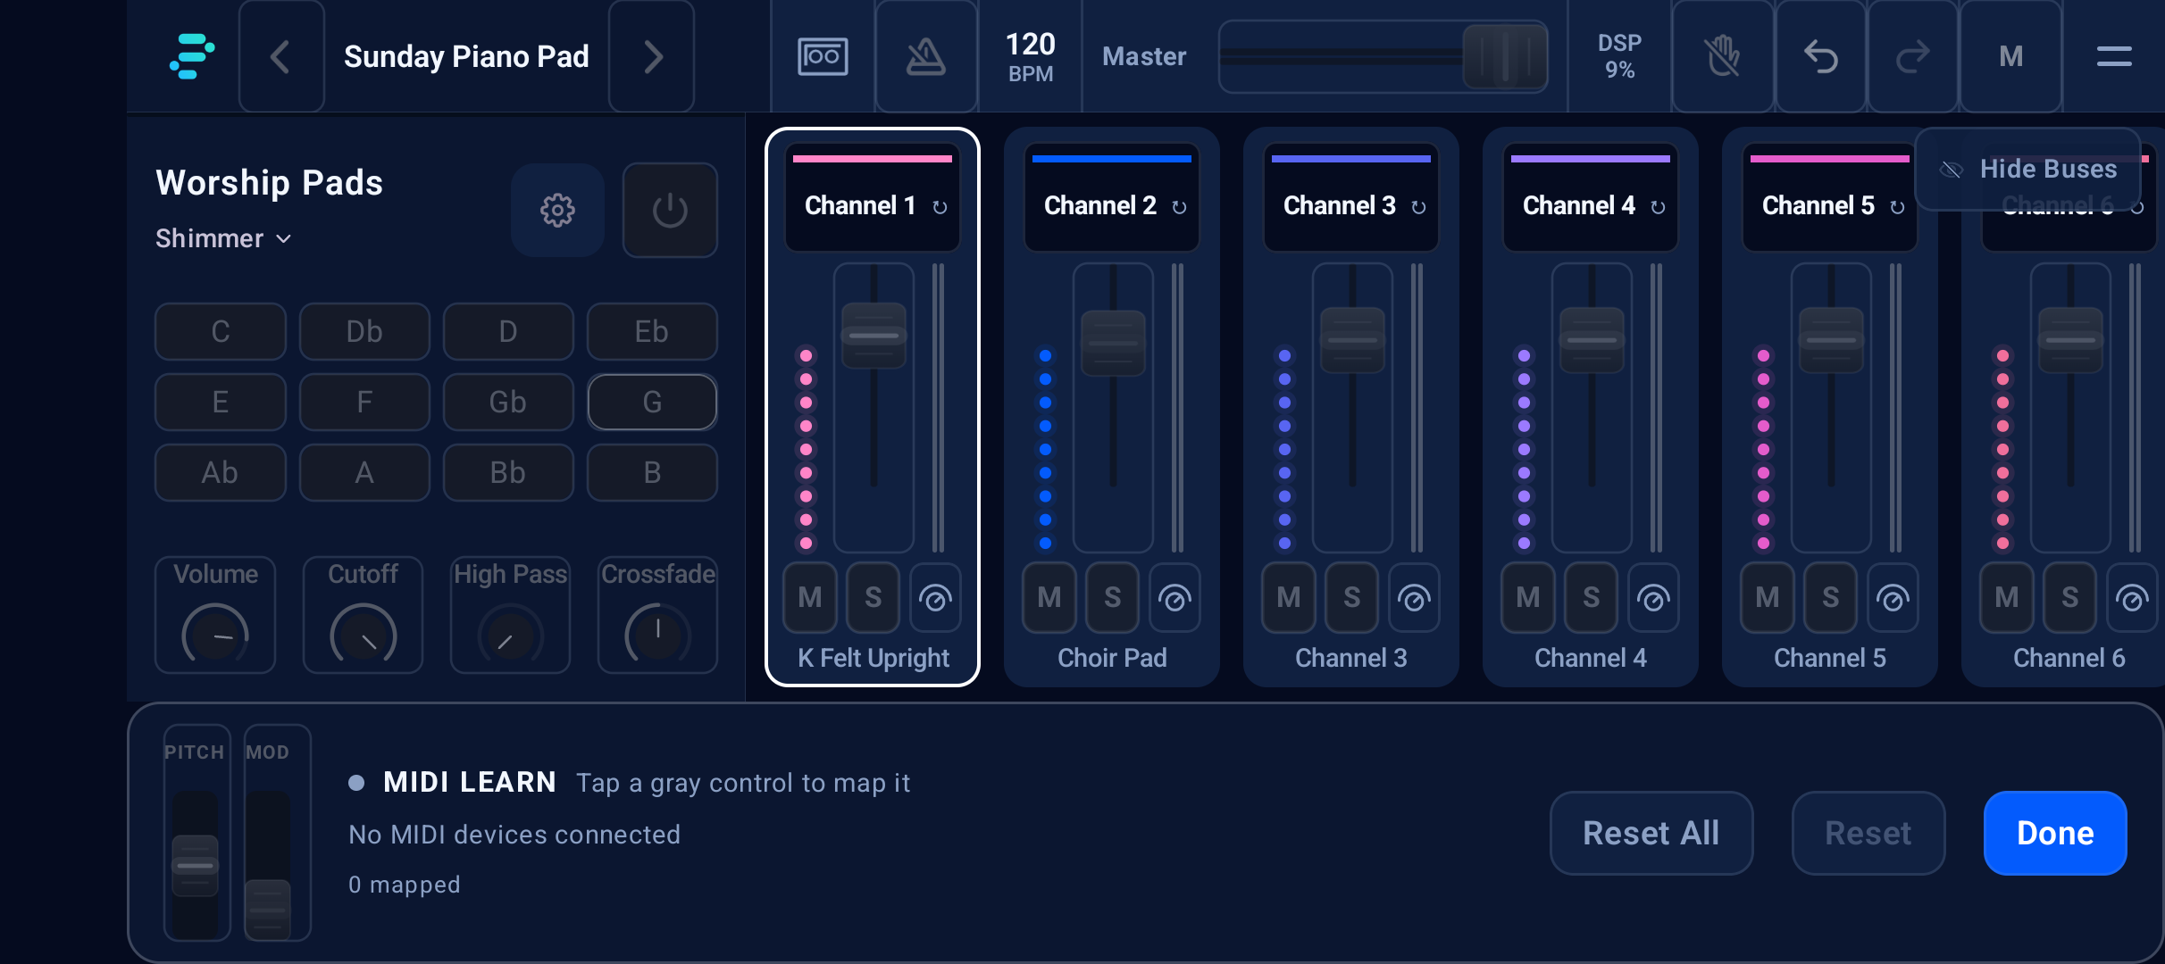Click the Volume knob

pos(215,635)
